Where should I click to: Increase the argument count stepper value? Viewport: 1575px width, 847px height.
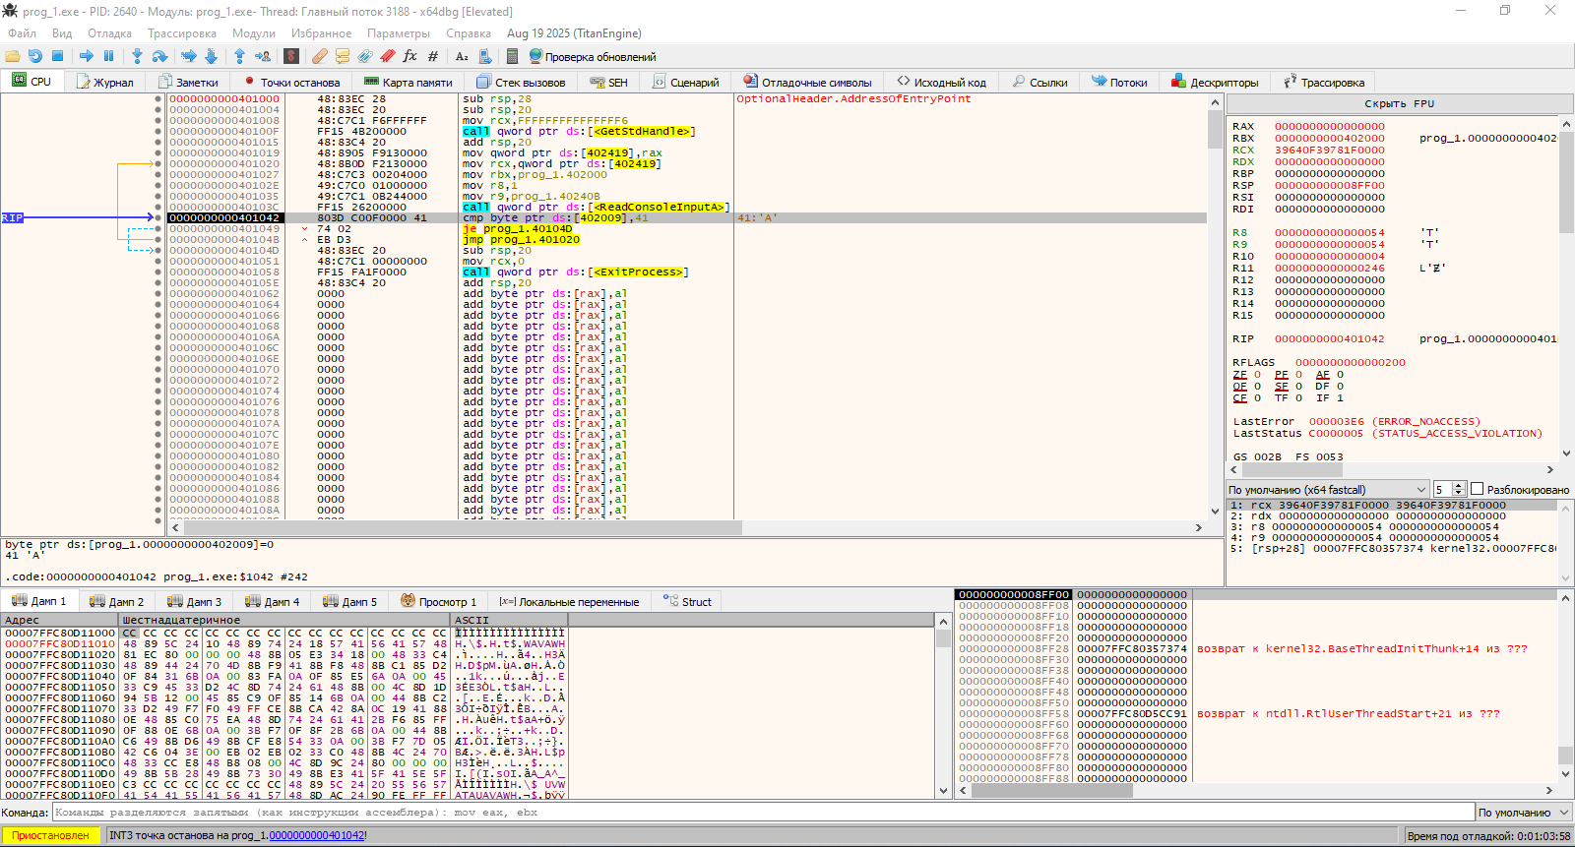[x=1460, y=485]
